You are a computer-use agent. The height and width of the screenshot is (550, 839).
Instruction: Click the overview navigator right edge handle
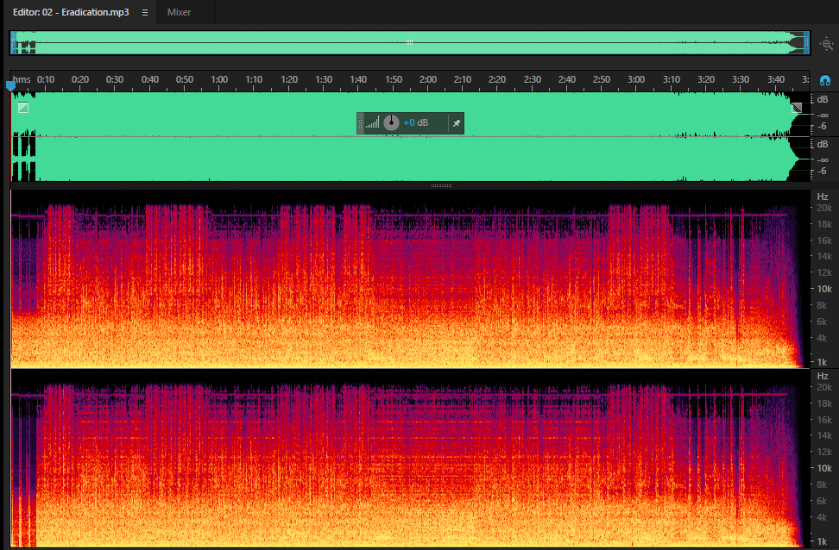(x=806, y=43)
